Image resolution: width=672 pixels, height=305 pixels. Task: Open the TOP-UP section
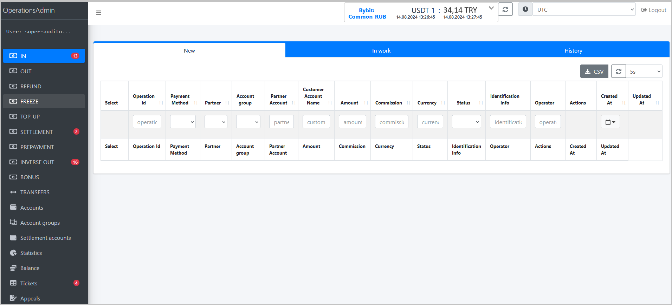pyautogui.click(x=44, y=116)
